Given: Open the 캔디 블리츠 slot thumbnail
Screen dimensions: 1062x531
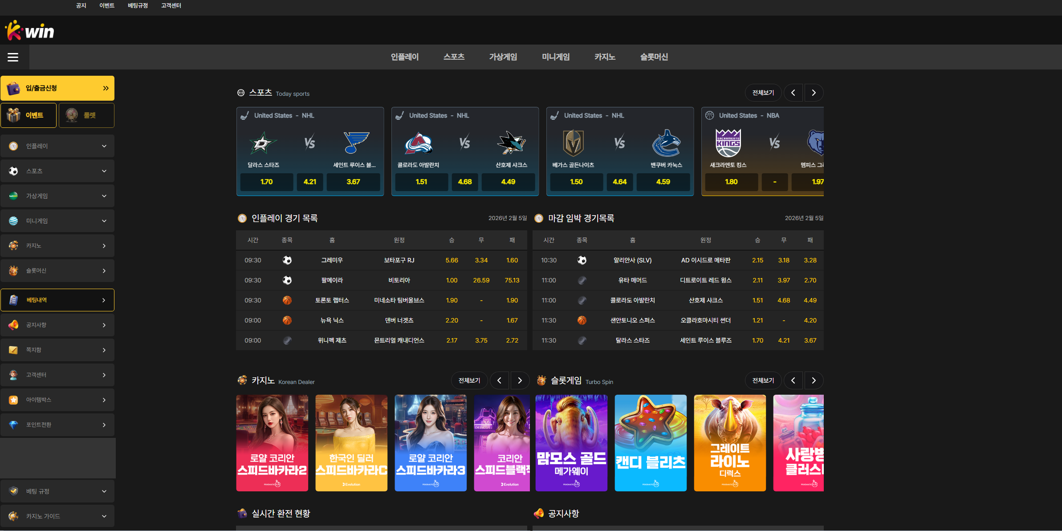Looking at the screenshot, I should click(x=650, y=443).
